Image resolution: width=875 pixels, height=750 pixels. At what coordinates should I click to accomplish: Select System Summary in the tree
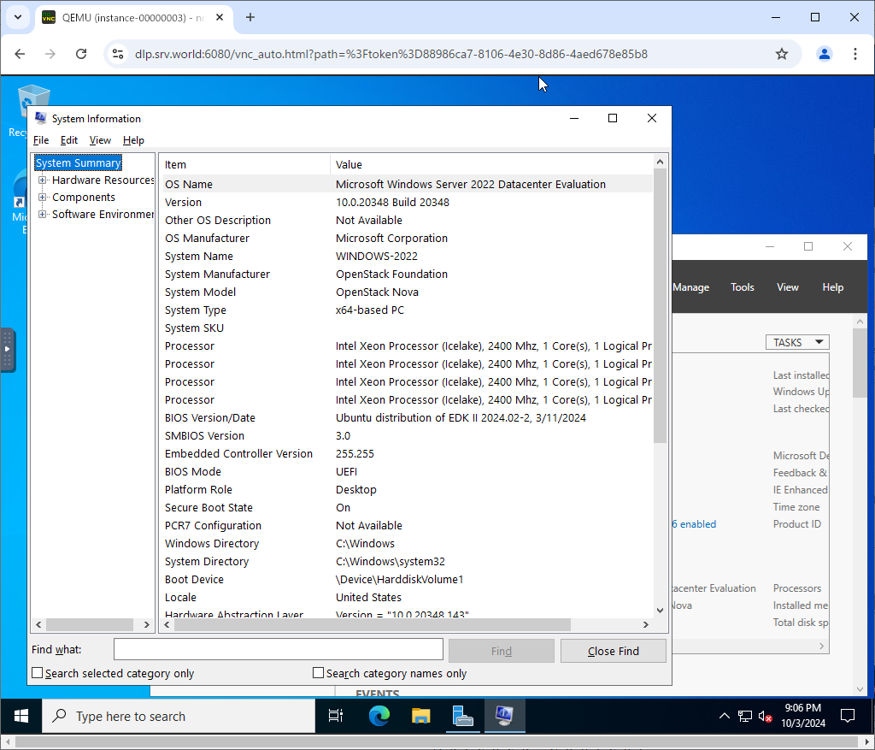pos(78,163)
